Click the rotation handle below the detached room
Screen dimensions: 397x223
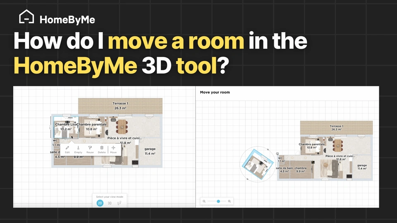pos(248,179)
